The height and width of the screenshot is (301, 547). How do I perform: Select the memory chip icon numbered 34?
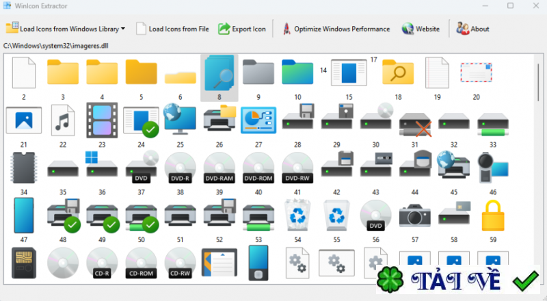[24, 168]
